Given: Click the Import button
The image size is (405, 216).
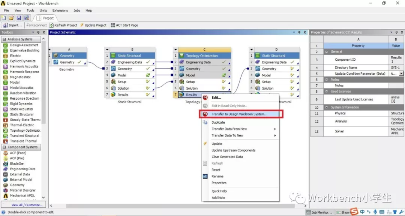Looking at the screenshot, I should (12, 25).
